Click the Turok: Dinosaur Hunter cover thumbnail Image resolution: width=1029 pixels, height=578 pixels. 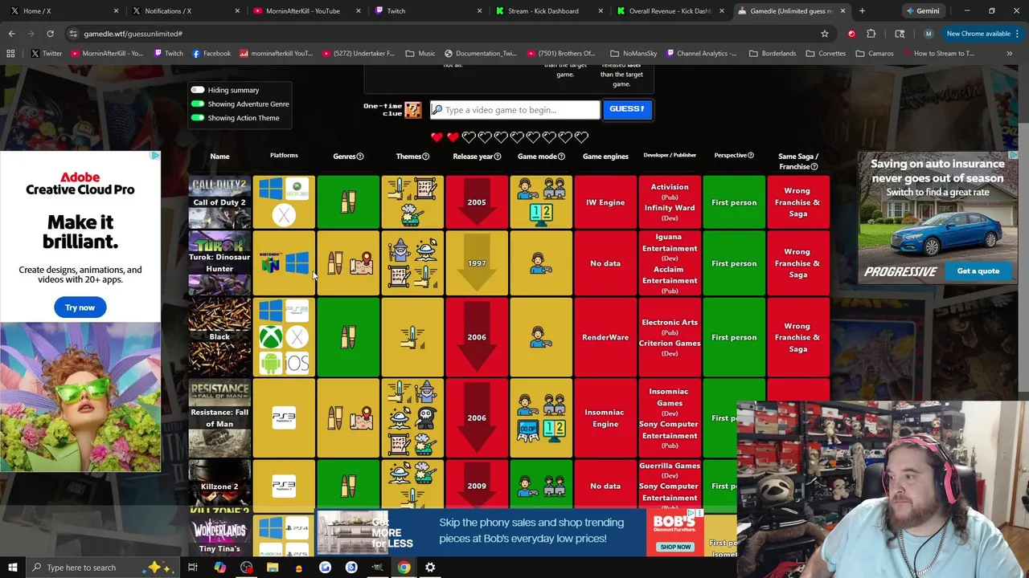coord(219,263)
